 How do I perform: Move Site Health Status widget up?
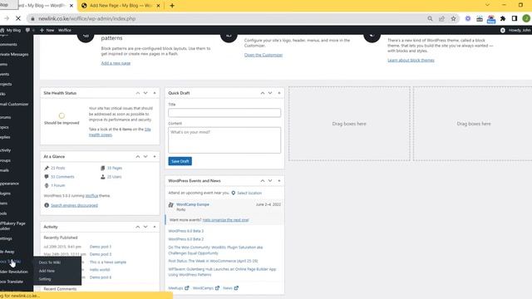click(x=138, y=93)
